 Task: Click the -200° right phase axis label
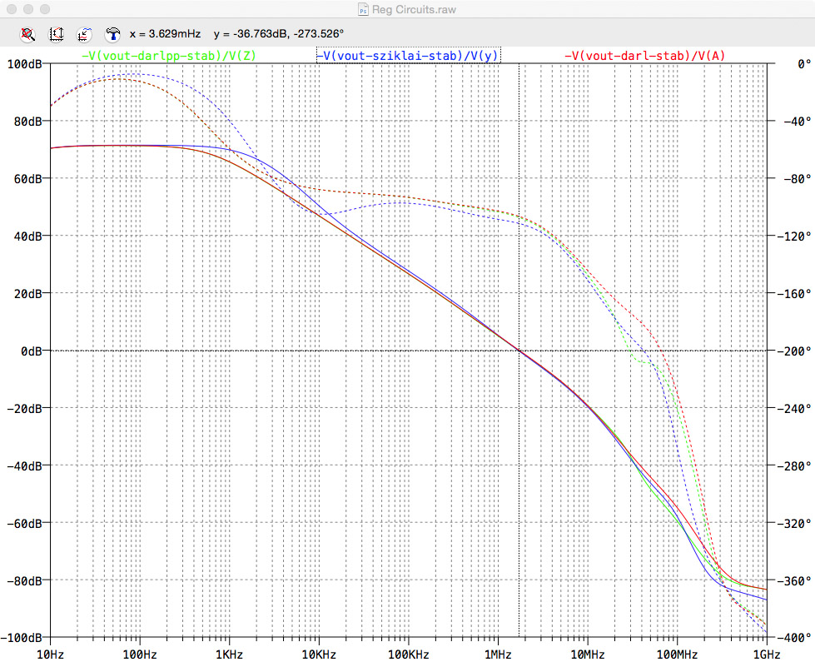coord(793,351)
